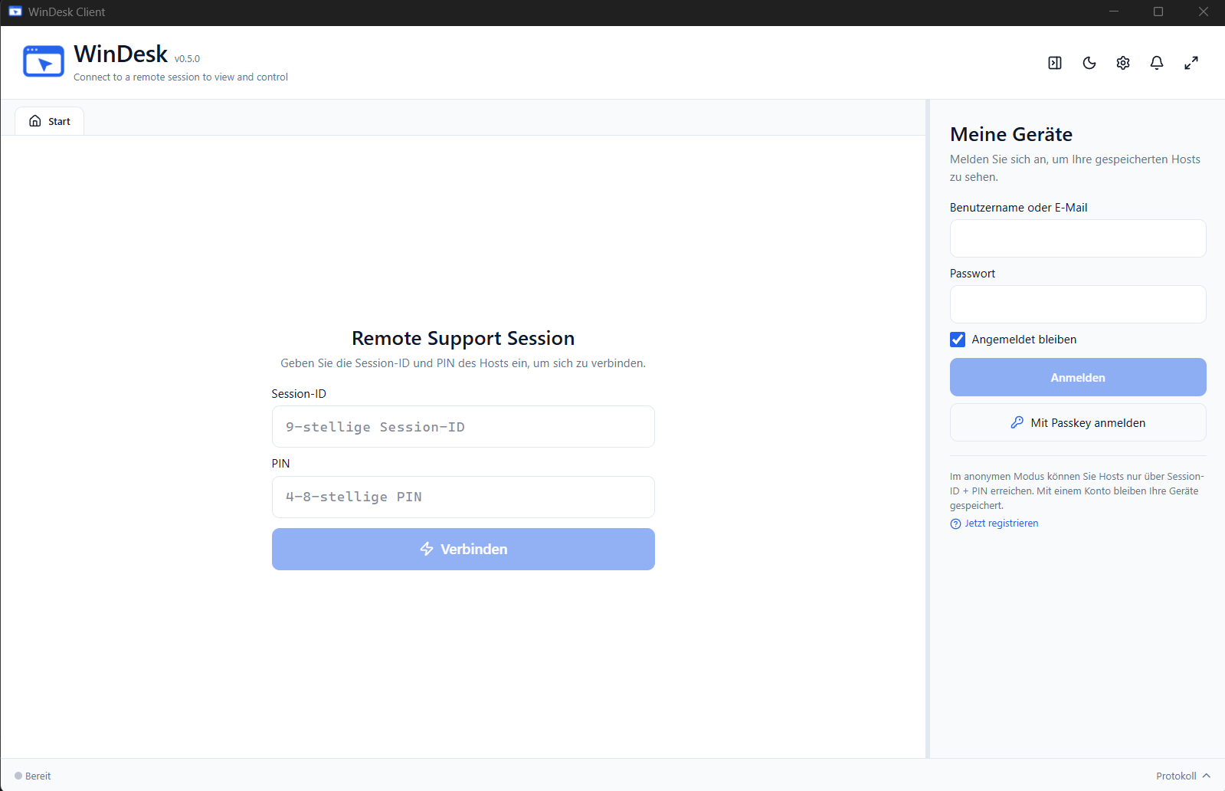Toggle the side panel icon in header
The height and width of the screenshot is (791, 1225).
1055,63
